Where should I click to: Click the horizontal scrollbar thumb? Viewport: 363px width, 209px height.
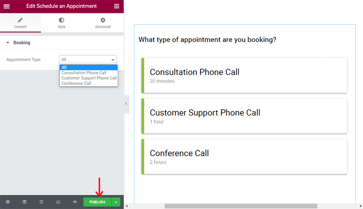tap(241, 206)
